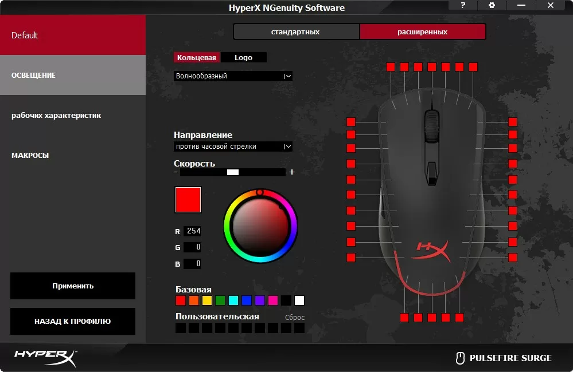Viewport: 573px width, 372px height.
Task: Open the рабочих характеристик section
Action: click(x=73, y=115)
